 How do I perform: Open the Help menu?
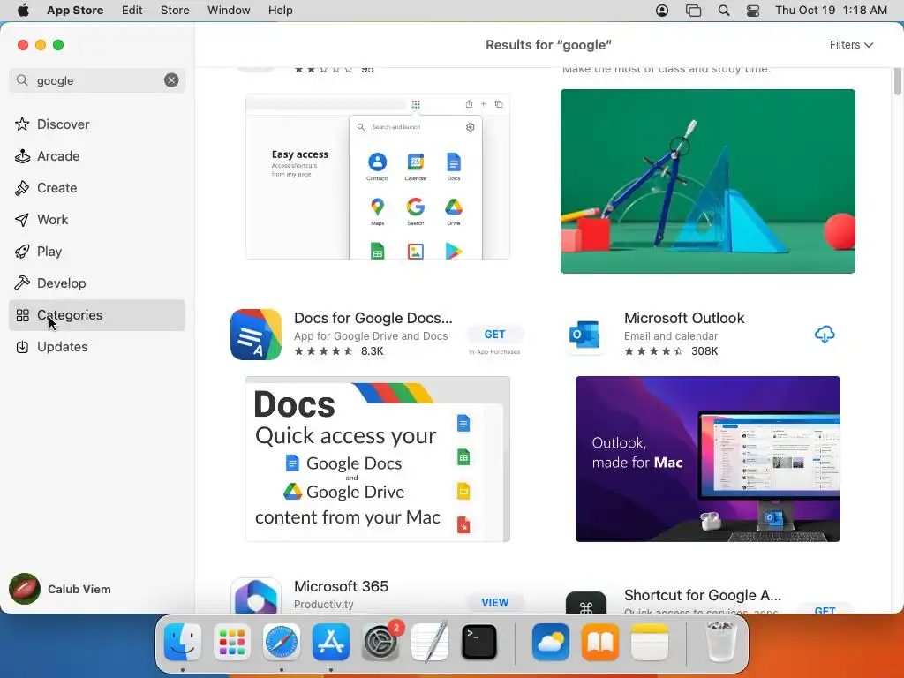point(280,11)
